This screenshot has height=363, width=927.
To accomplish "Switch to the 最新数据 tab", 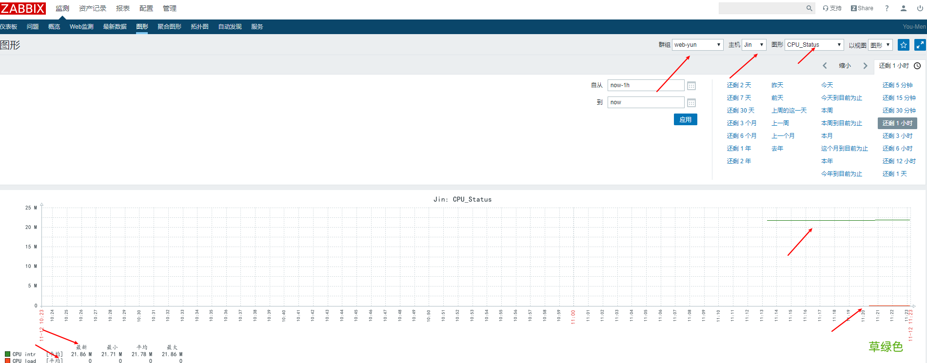I will pyautogui.click(x=115, y=27).
